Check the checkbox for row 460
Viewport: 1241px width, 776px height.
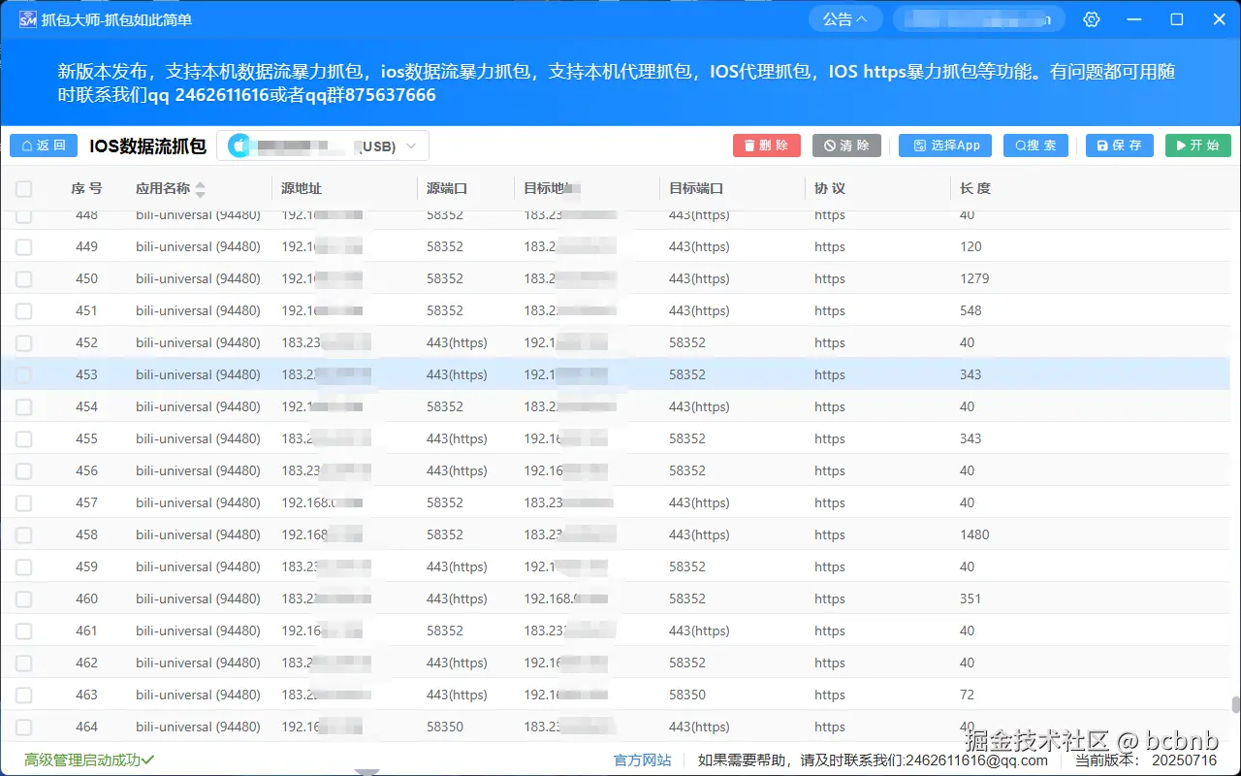click(x=23, y=598)
